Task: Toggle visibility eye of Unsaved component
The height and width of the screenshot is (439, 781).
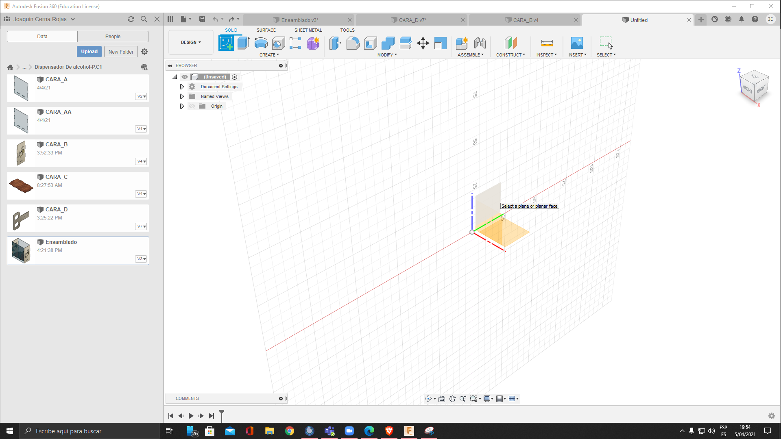Action: point(185,77)
